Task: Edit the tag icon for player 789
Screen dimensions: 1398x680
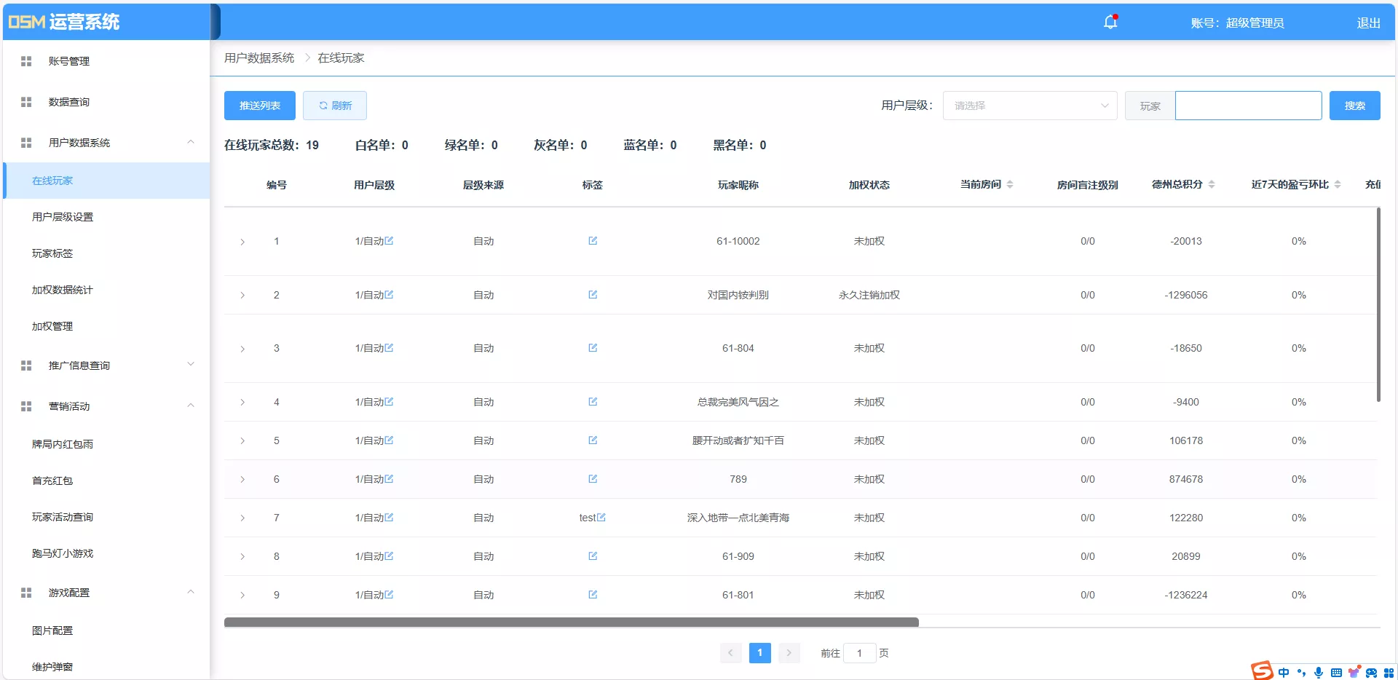Action: [x=593, y=479]
